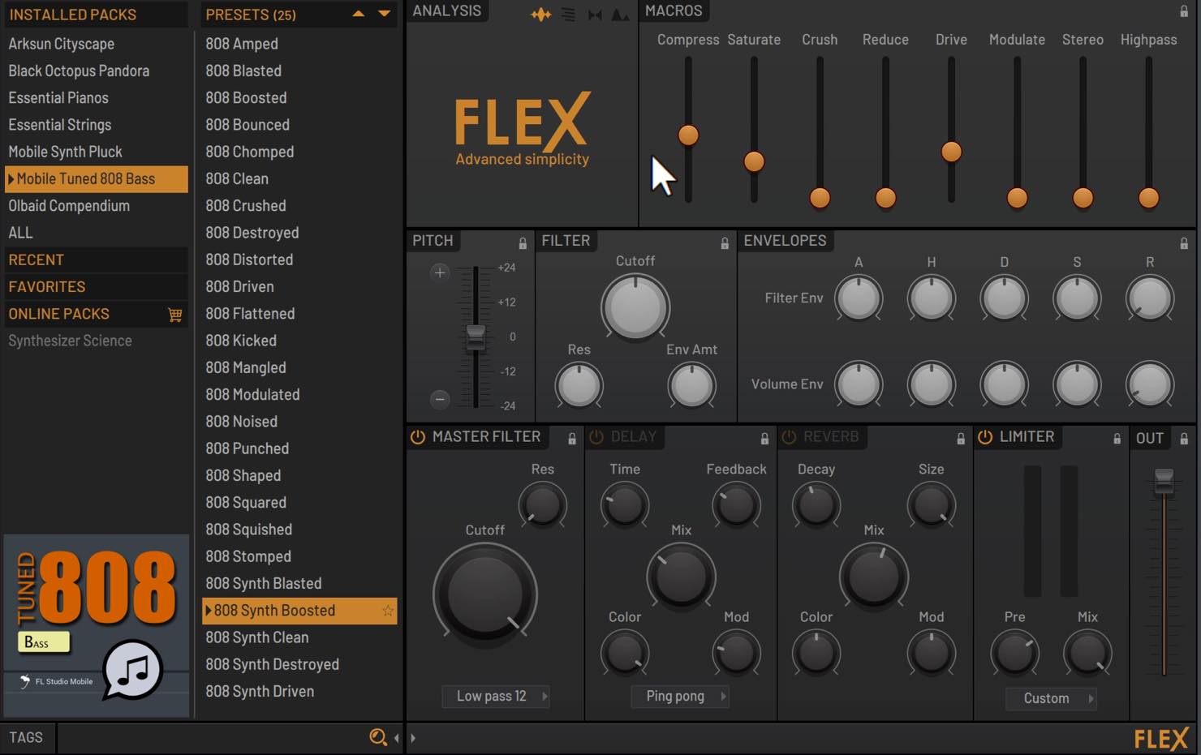1201x755 pixels.
Task: Go to previous preset with up arrow
Action: (358, 14)
